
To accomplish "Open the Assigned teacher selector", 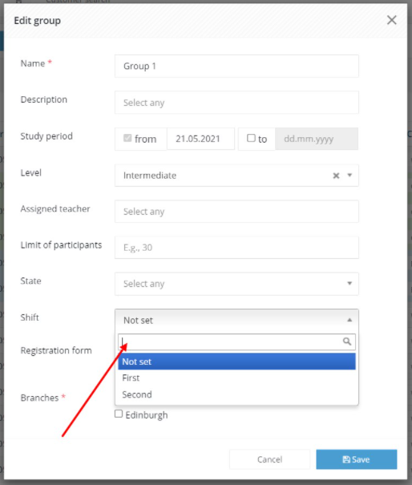I will click(x=236, y=212).
